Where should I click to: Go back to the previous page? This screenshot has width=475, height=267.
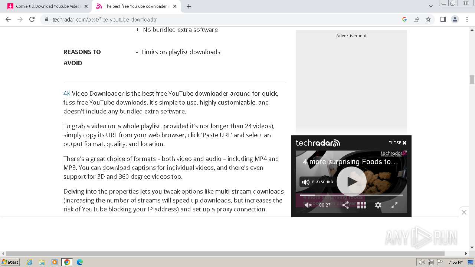[8, 19]
